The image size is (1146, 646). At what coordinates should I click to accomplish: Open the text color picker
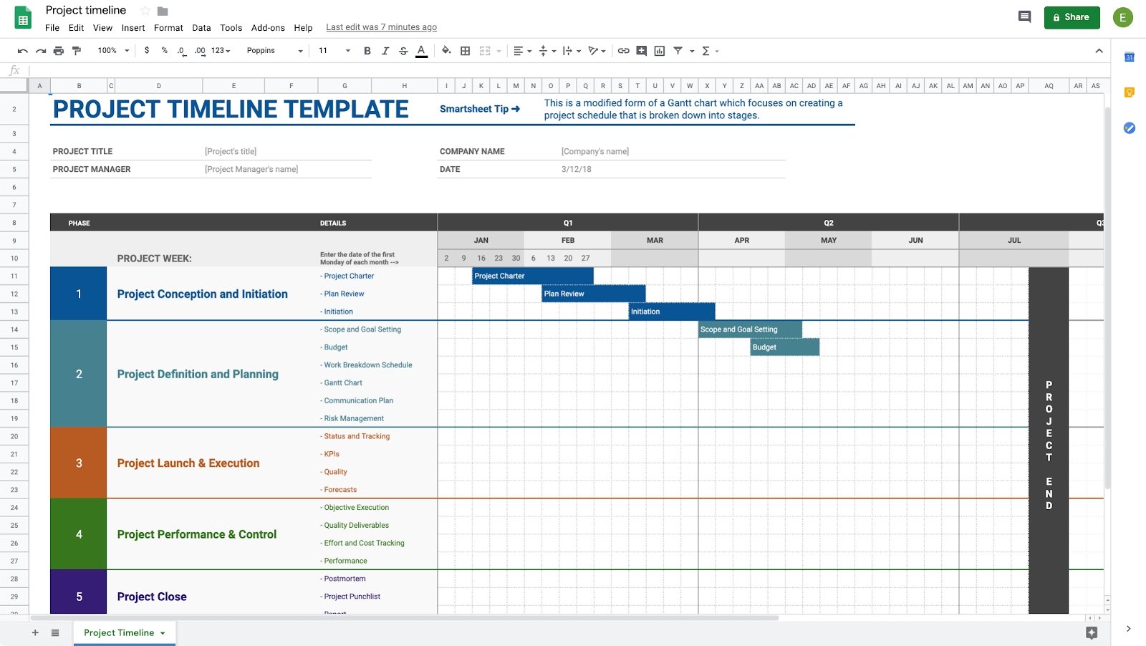pos(422,51)
